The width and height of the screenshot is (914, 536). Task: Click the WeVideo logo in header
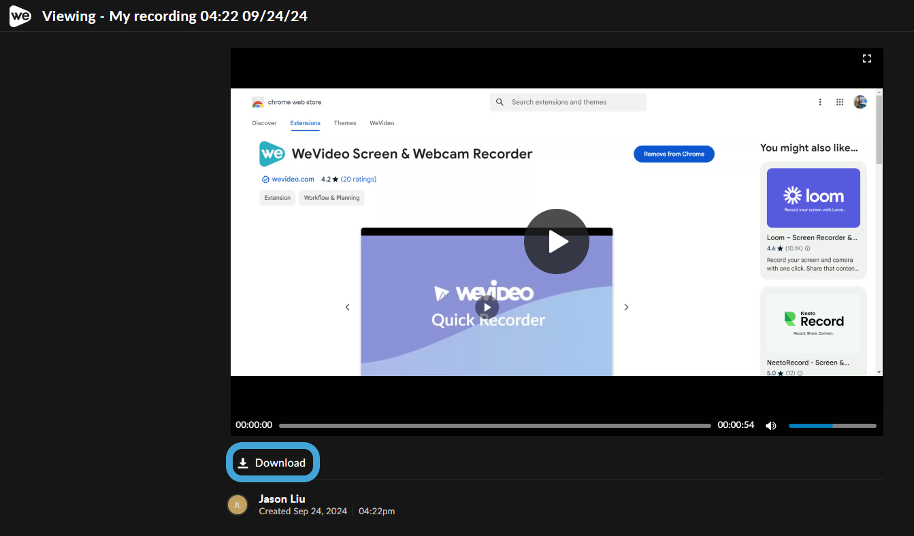20,16
